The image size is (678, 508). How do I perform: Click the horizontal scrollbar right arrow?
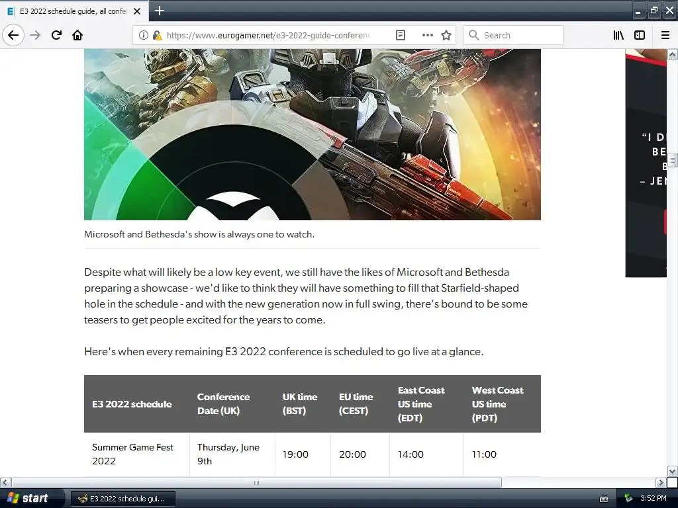pos(661,482)
